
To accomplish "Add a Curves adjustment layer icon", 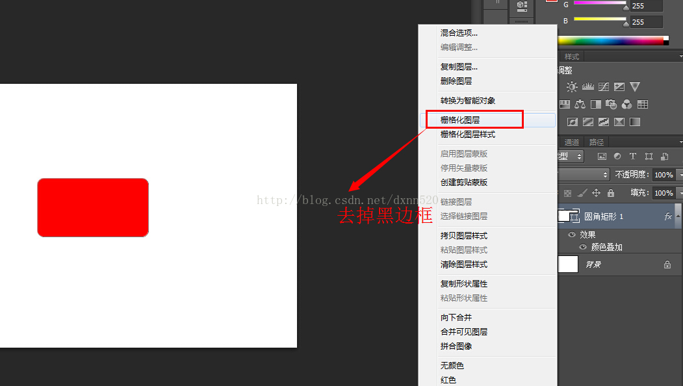I will point(604,86).
